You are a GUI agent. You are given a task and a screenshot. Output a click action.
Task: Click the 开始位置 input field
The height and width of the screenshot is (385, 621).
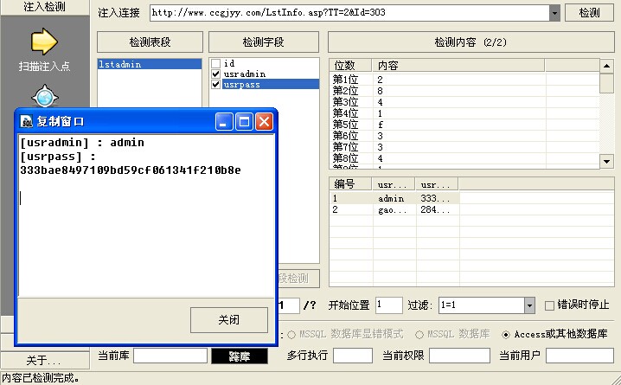point(389,305)
